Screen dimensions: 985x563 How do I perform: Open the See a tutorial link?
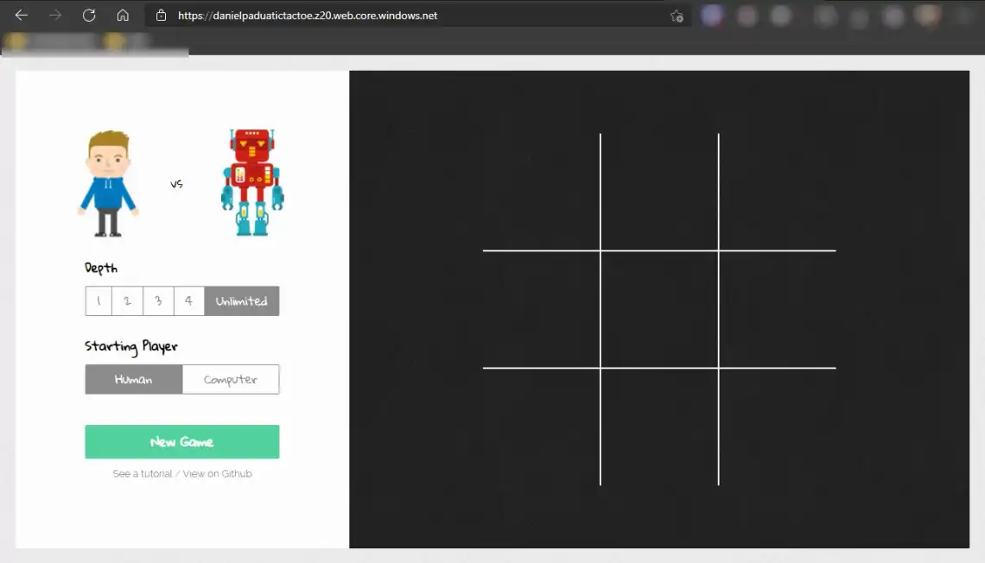(141, 473)
